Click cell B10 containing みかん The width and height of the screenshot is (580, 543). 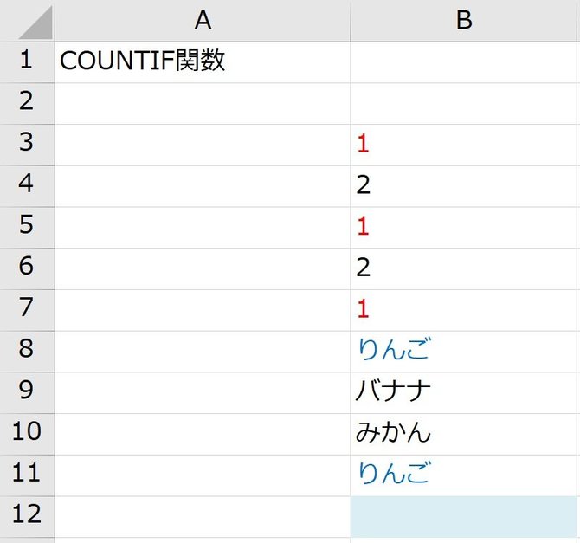pyautogui.click(x=463, y=435)
